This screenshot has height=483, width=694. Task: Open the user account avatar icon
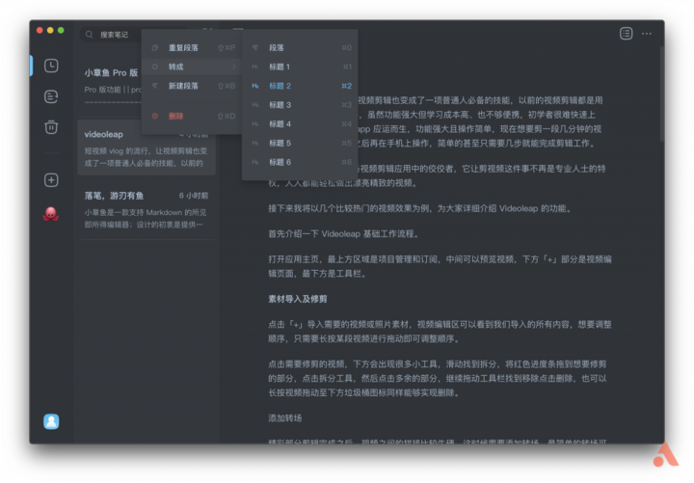51,421
